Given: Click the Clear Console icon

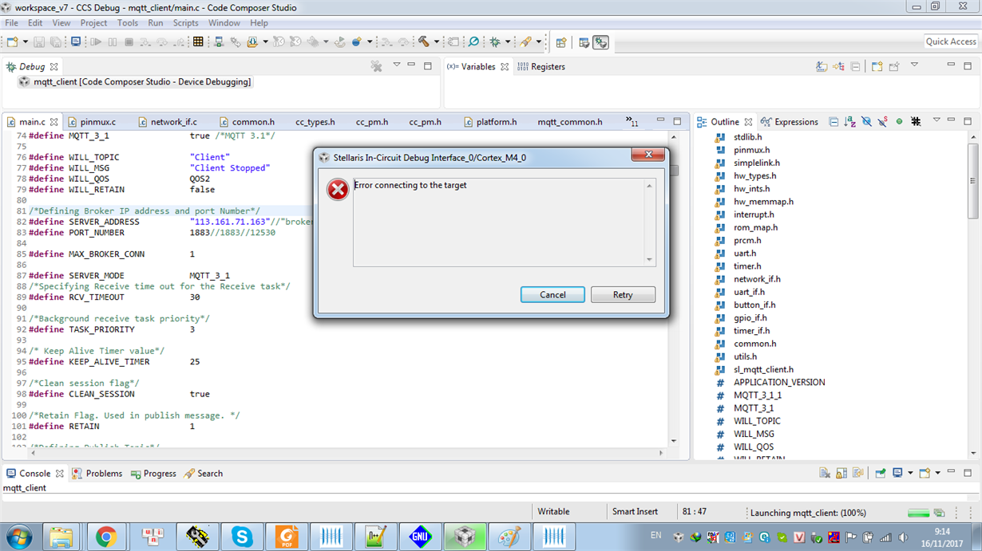Looking at the screenshot, I should coord(825,473).
